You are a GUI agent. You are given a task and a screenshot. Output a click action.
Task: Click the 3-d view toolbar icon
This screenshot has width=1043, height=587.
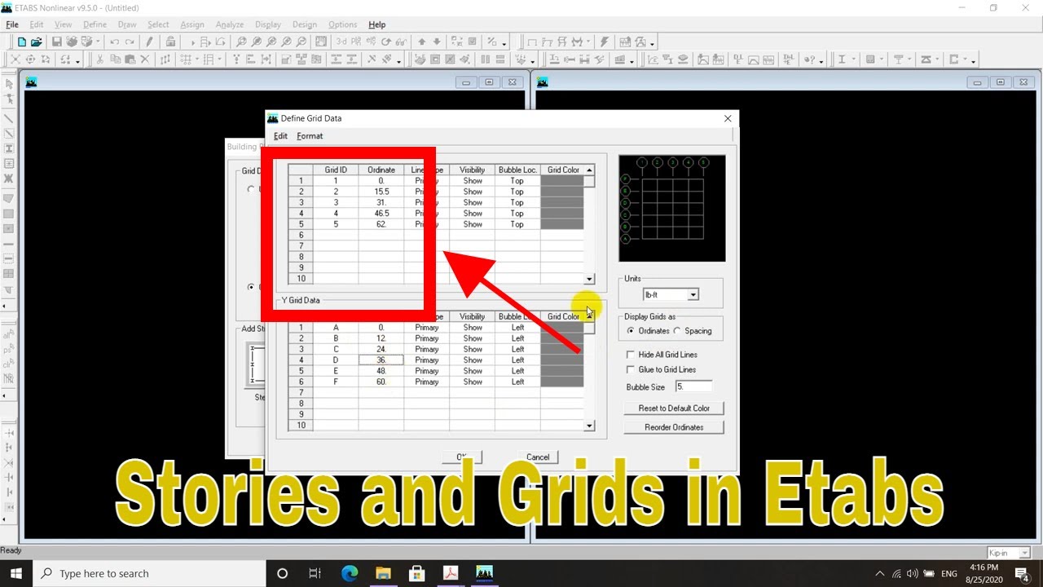341,42
